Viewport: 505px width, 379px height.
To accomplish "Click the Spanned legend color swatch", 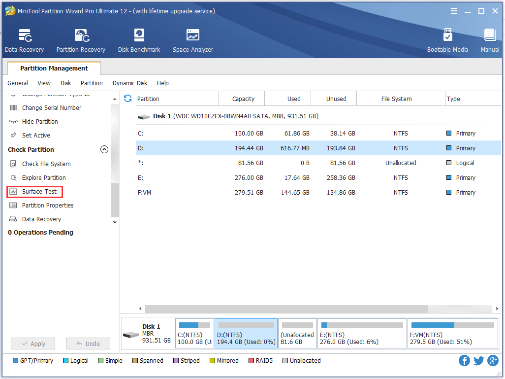I will [x=134, y=360].
